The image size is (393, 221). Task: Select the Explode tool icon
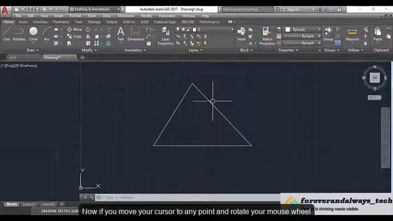click(x=109, y=36)
